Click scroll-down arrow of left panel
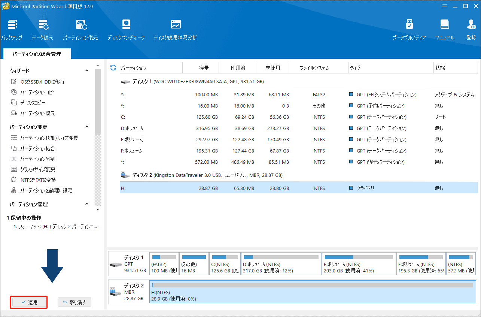Viewport: 481px width, 317px height. (x=98, y=209)
